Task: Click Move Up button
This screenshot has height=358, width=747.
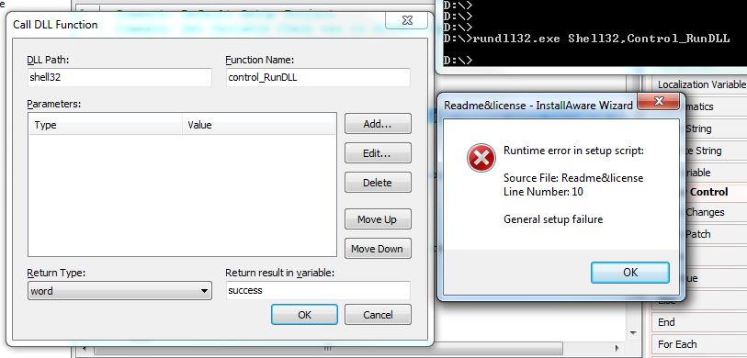Action: [x=378, y=219]
